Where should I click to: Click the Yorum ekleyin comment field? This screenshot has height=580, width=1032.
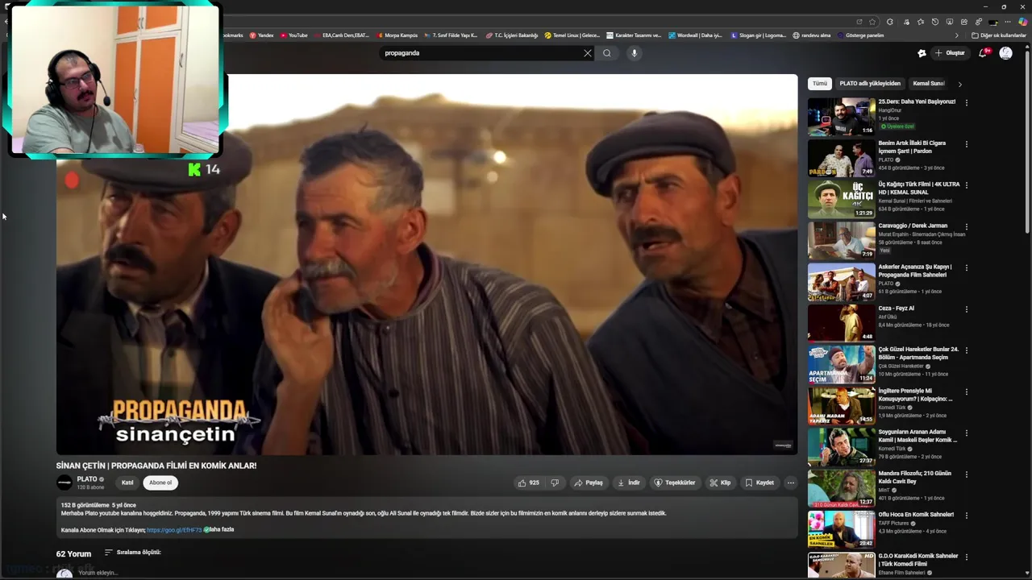point(97,573)
